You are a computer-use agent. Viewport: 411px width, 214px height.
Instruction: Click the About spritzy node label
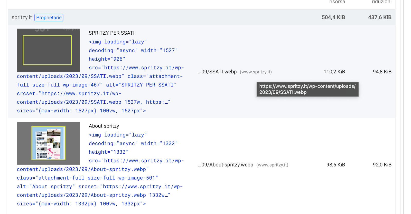click(104, 126)
